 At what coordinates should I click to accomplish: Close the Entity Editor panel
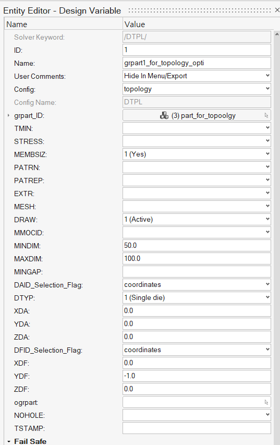(277, 10)
